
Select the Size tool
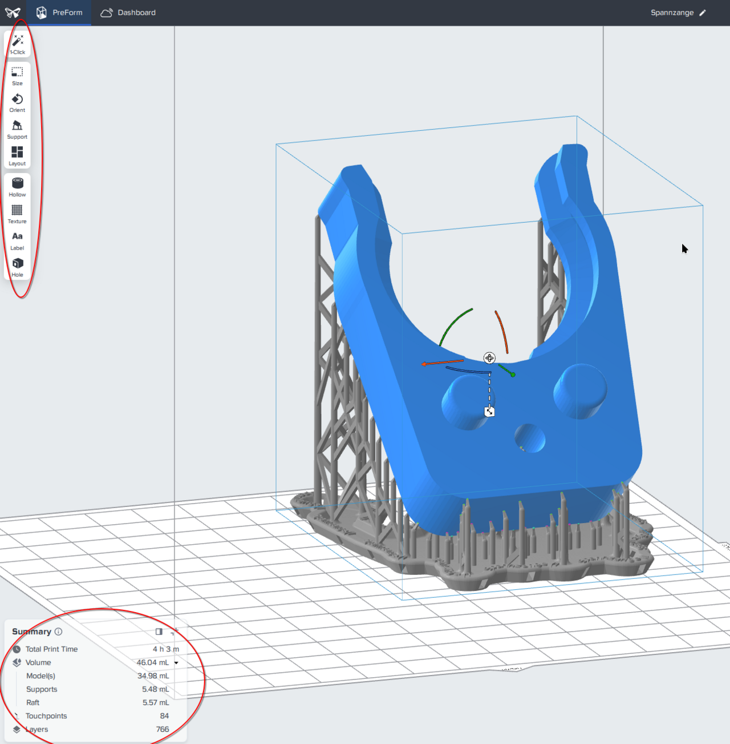pos(17,75)
